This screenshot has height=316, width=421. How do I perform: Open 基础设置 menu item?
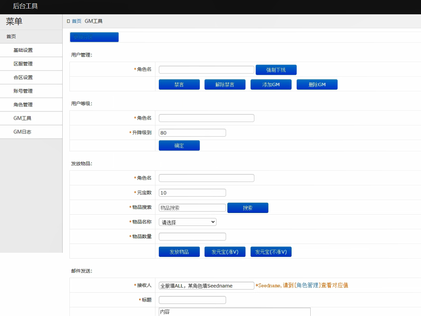[31, 50]
